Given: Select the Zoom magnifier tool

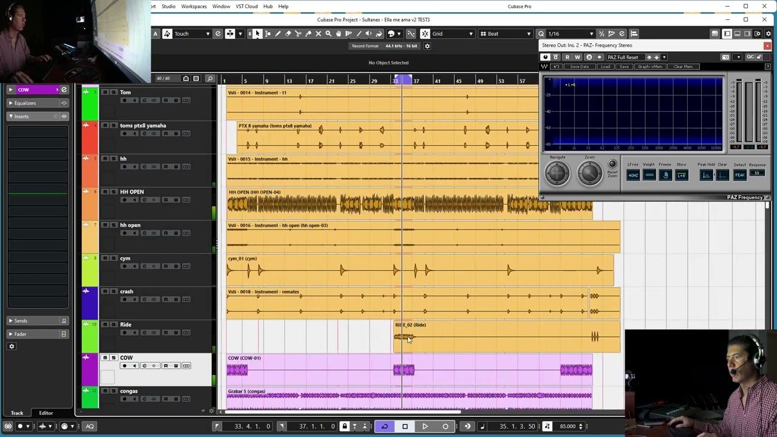Looking at the screenshot, I should pyautogui.click(x=328, y=34).
